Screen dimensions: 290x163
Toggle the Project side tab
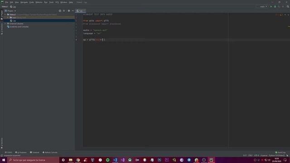pyautogui.click(x=2, y=15)
